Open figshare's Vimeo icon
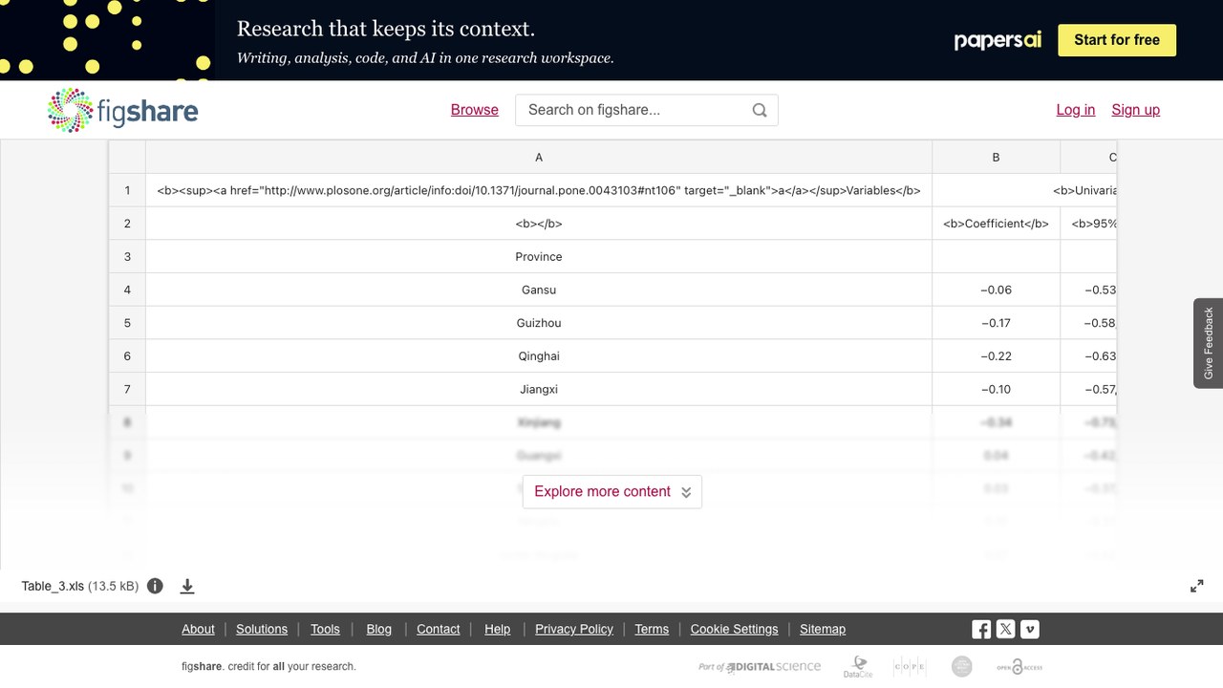 pyautogui.click(x=1030, y=629)
